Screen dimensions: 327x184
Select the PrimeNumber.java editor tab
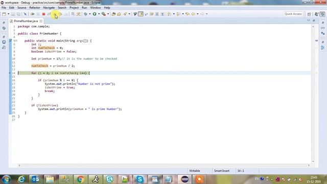point(26,21)
